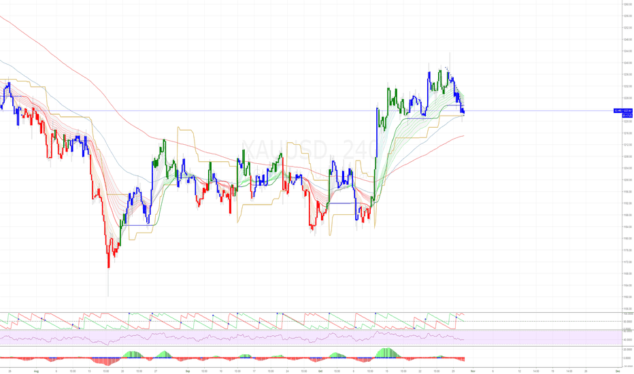The height and width of the screenshot is (374, 634).
Task: Click the Nov label on time axis
Action: point(473,371)
